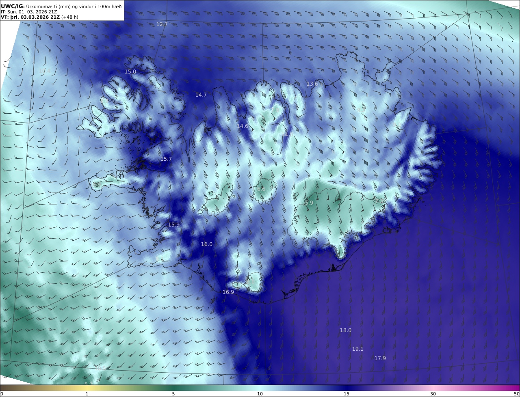The image size is (520, 397).
Task: Click the colorbar tick label 1
Action: coord(87,394)
